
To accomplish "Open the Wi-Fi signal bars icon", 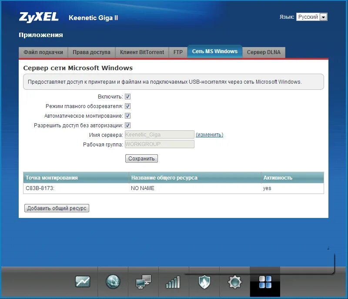I will pos(173,282).
